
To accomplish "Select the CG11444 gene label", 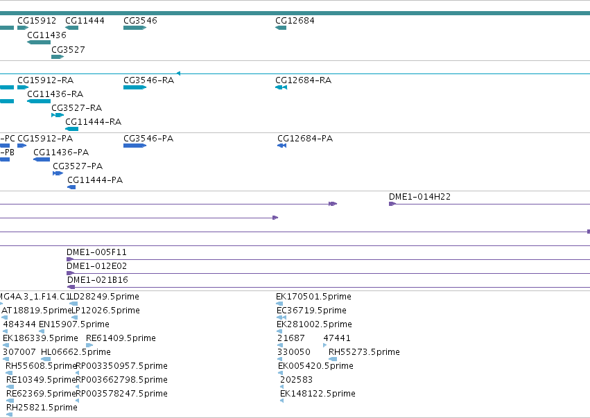I will click(85, 20).
